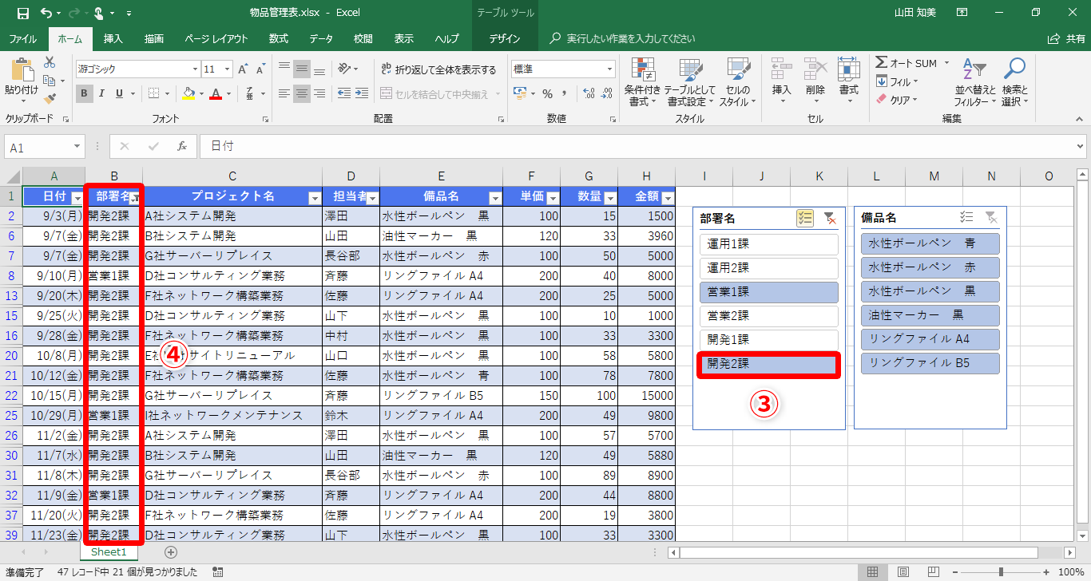Apply the red font color swatch
The width and height of the screenshot is (1091, 581).
[216, 94]
